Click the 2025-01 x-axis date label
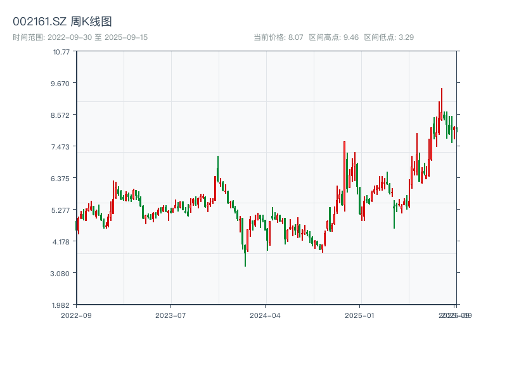This screenshot has width=507, height=380. coord(361,315)
